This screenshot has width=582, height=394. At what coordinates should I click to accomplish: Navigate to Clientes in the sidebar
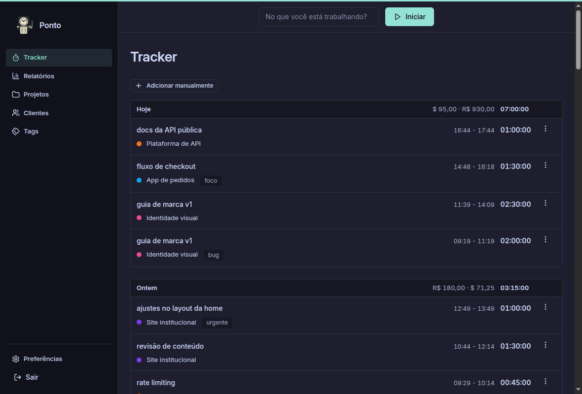pyautogui.click(x=59, y=113)
